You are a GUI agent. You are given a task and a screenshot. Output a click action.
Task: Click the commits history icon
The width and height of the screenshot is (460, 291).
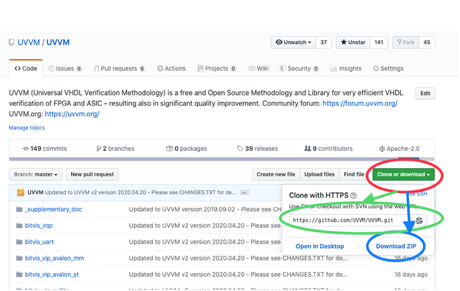(26, 148)
